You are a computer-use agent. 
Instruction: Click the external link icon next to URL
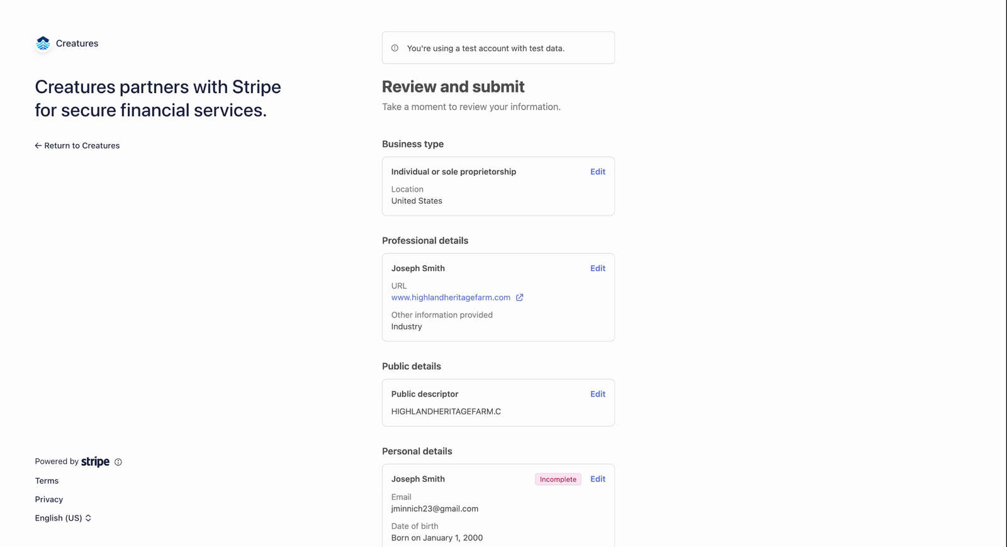[520, 297]
